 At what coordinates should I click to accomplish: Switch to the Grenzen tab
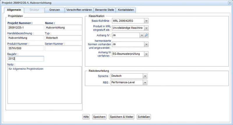point(54,10)
